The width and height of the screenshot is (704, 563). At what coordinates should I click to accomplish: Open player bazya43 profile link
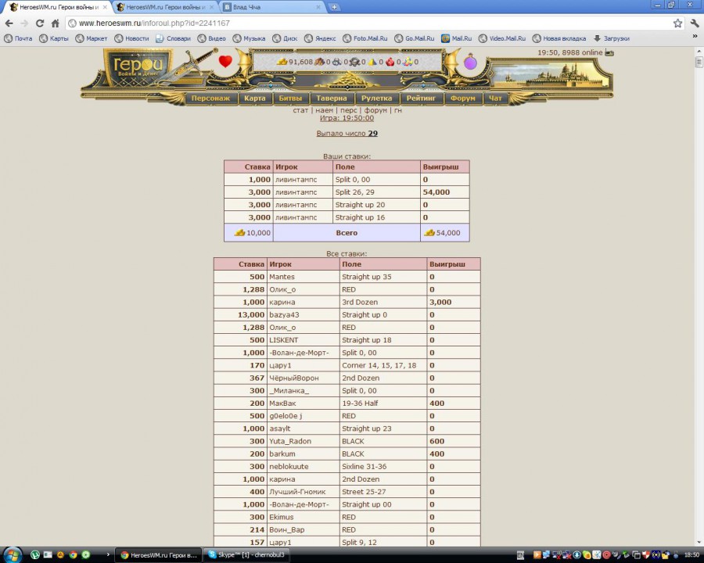pos(285,314)
